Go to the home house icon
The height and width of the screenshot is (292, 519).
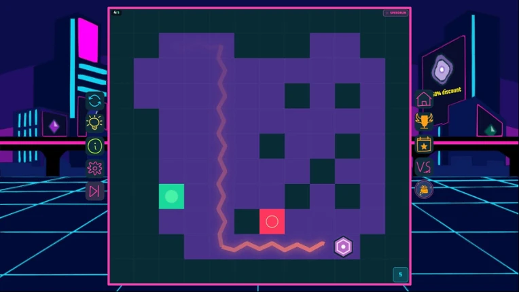click(424, 99)
